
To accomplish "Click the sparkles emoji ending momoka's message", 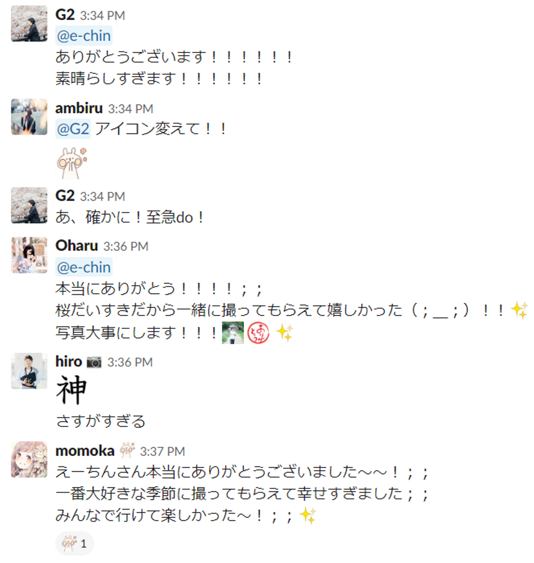I will pos(308,516).
